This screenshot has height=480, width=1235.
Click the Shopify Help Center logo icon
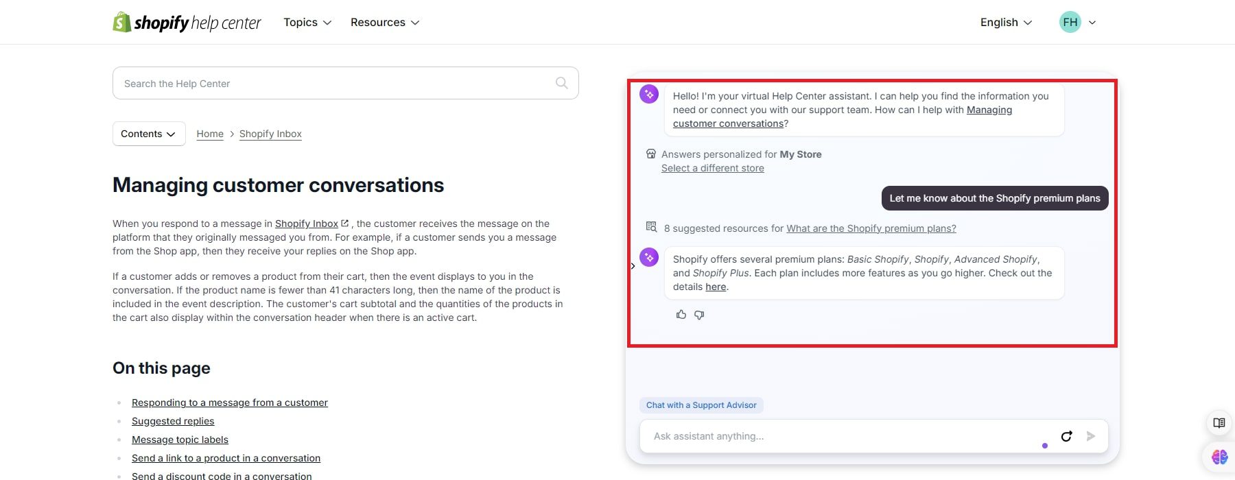coord(122,21)
